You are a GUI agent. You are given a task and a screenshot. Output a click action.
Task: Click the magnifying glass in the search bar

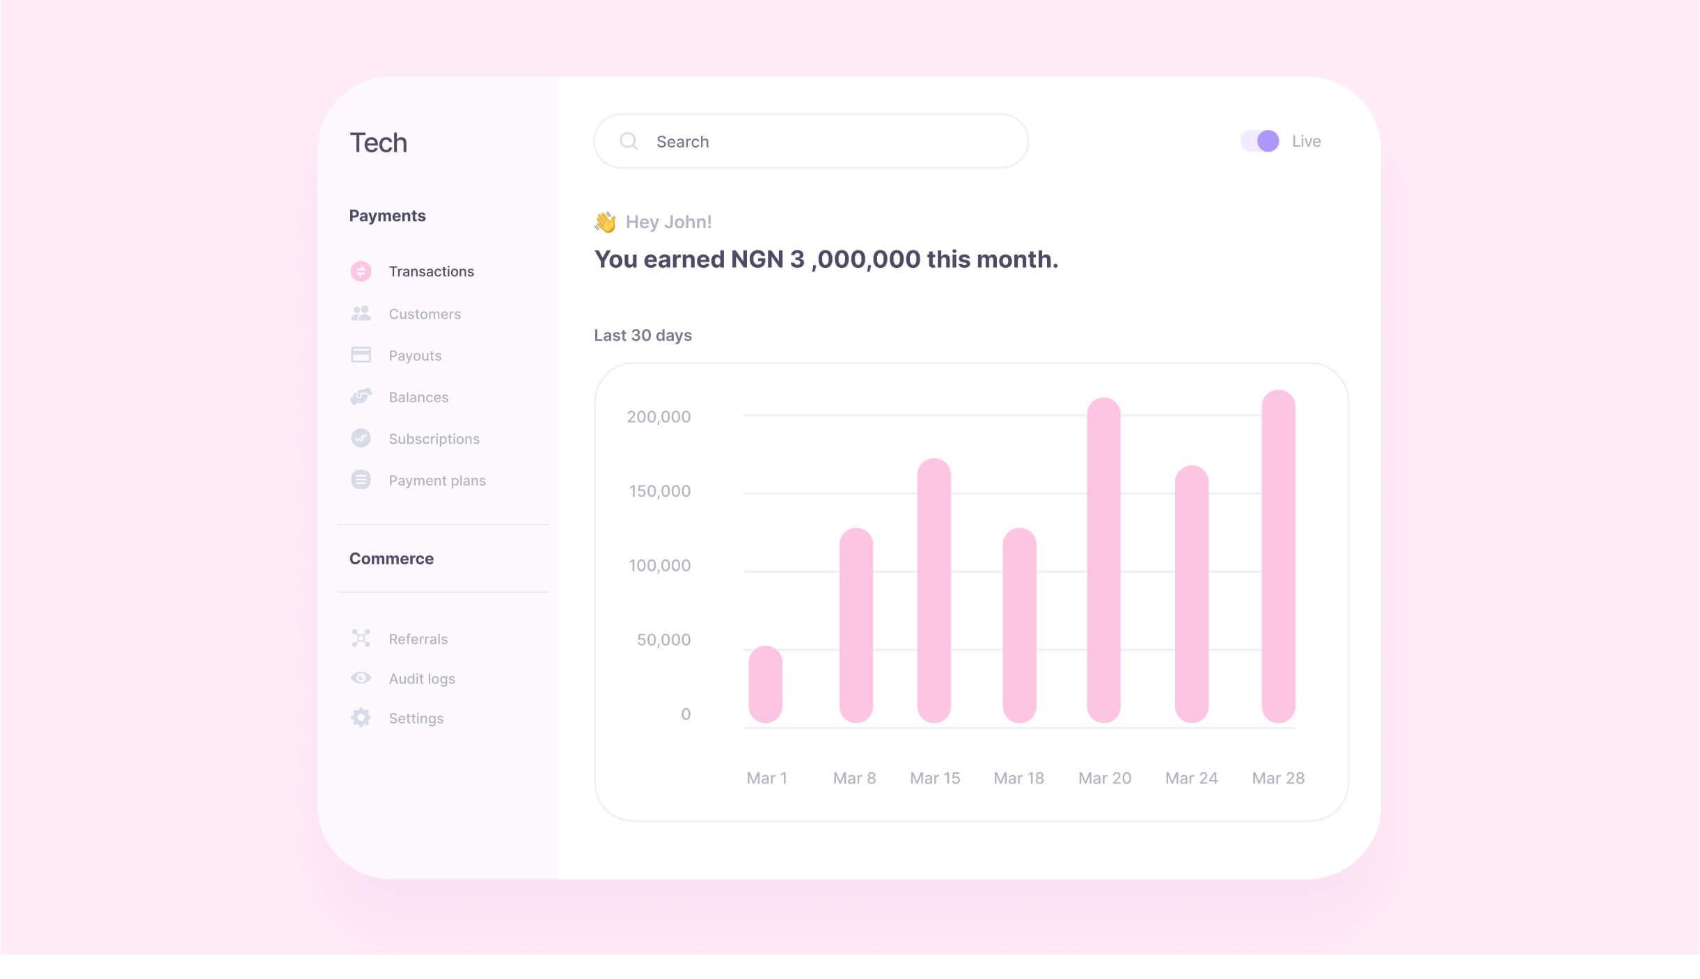[629, 141]
